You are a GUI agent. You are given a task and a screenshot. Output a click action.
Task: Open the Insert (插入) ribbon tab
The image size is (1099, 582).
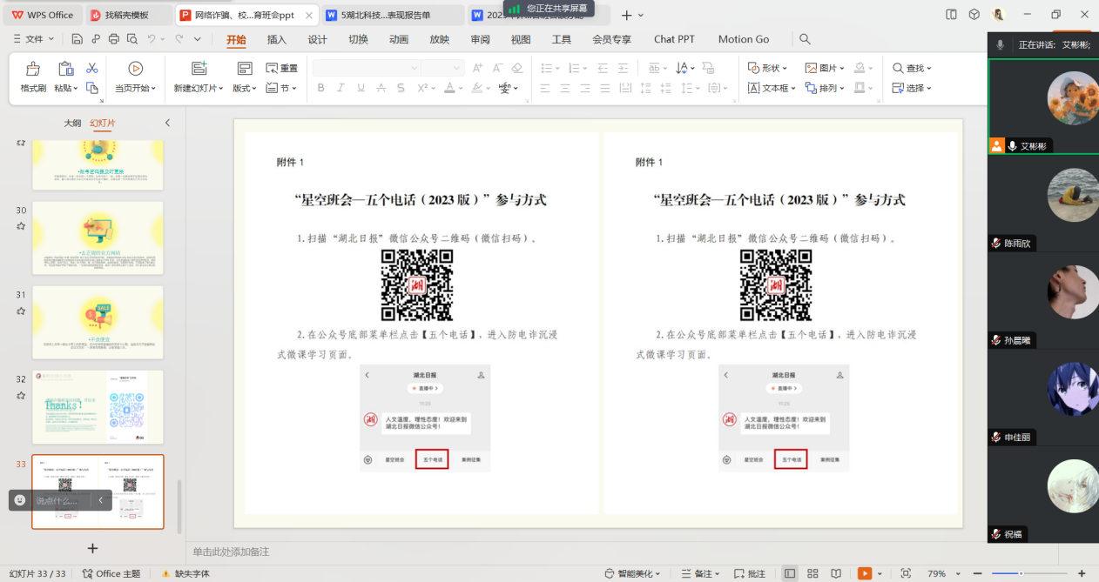[x=276, y=39]
